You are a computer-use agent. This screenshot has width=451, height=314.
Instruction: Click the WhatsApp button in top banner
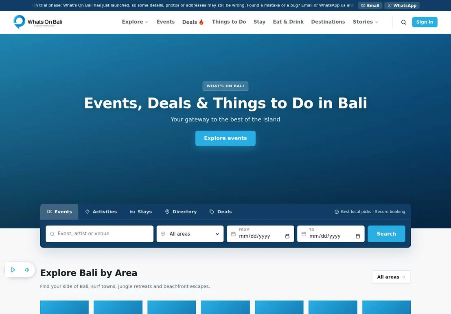(x=402, y=5)
